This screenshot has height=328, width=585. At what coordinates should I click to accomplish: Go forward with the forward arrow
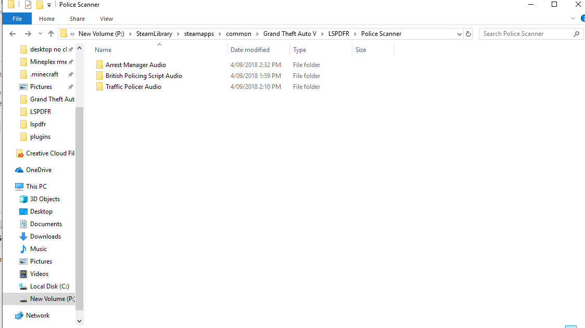click(28, 34)
